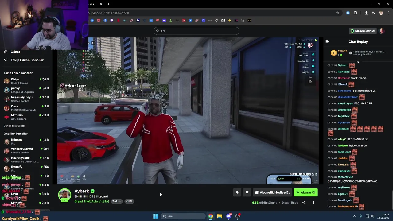Image resolution: width=393 pixels, height=221 pixels.
Task: Open the media control icon in Chrome toolbar
Action: 374,13
